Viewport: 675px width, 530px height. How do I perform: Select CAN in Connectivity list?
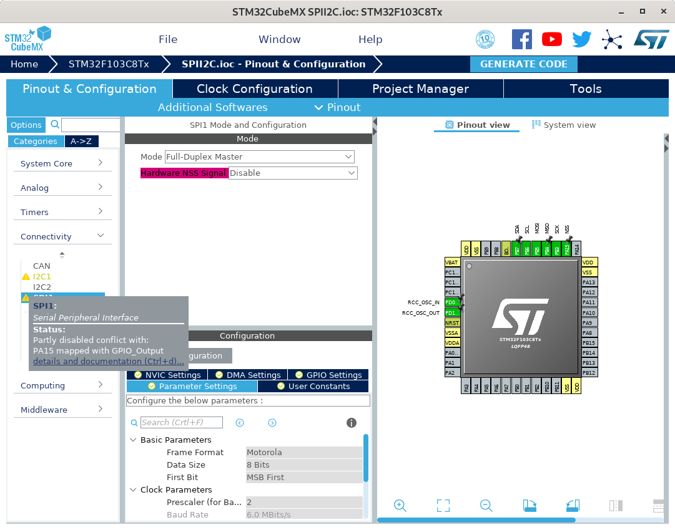coord(41,266)
